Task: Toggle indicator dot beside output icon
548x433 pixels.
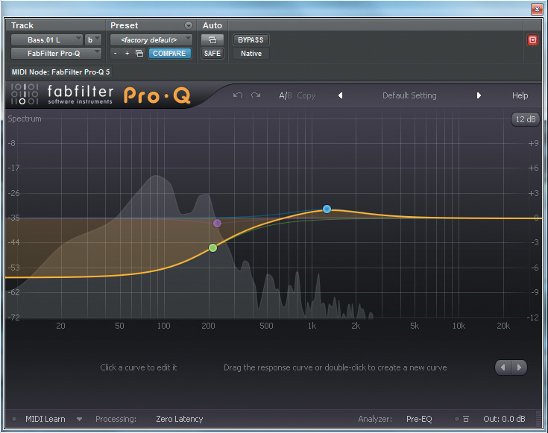Action: [457, 419]
